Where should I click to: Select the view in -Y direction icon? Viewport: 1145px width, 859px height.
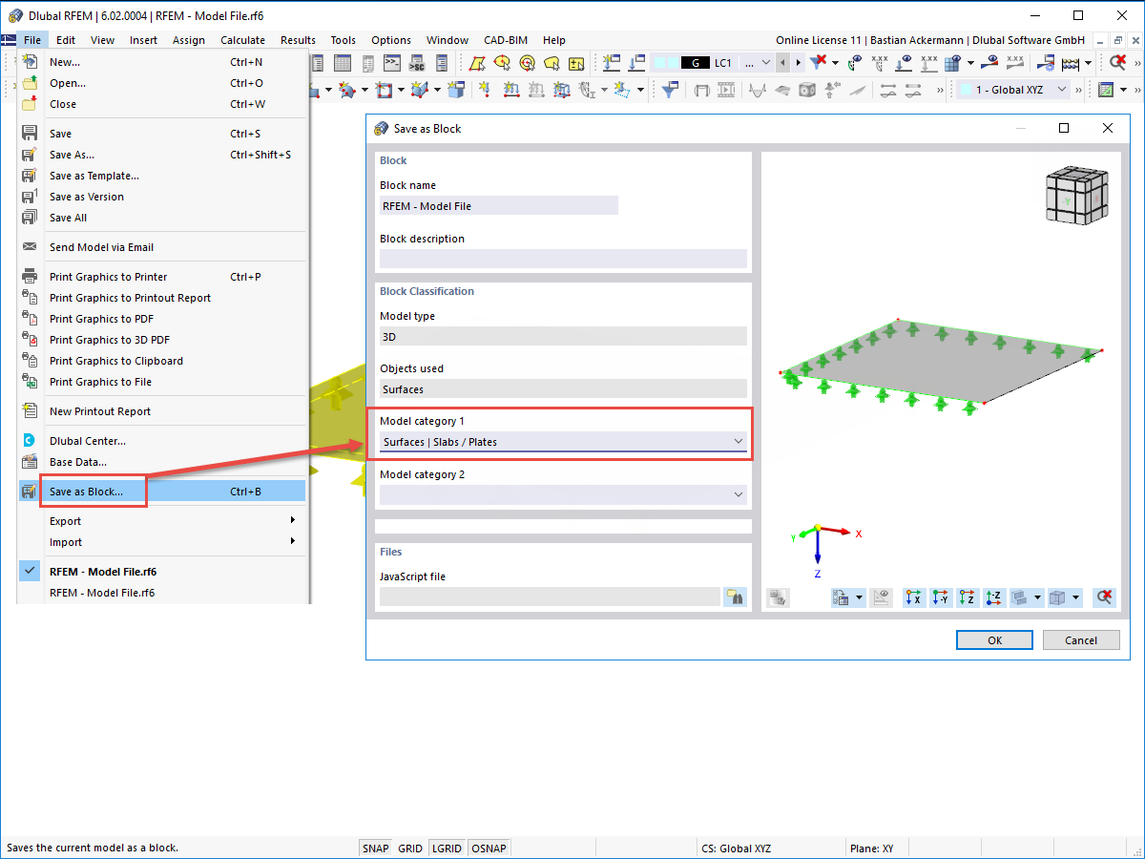click(940, 597)
